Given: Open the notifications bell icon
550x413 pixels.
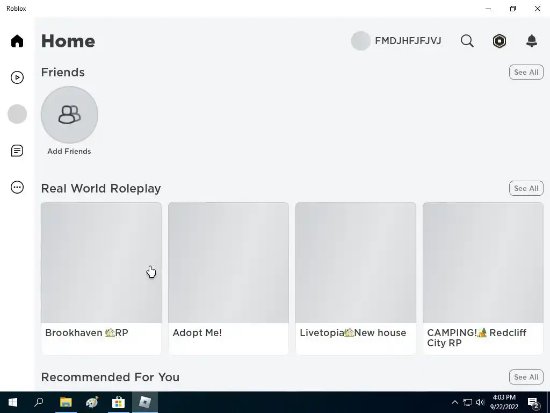Looking at the screenshot, I should pyautogui.click(x=532, y=41).
